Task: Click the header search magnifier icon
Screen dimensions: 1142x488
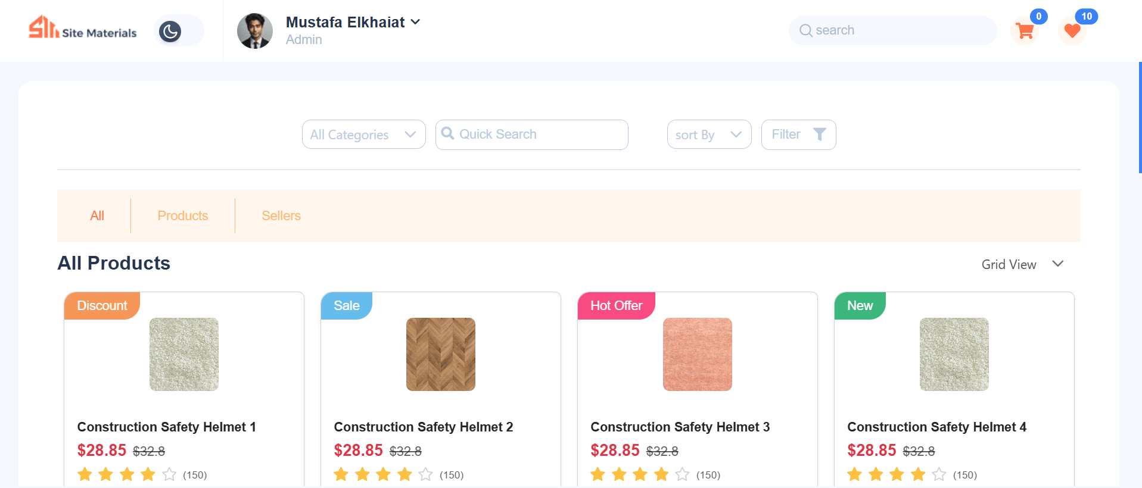Action: pyautogui.click(x=805, y=30)
